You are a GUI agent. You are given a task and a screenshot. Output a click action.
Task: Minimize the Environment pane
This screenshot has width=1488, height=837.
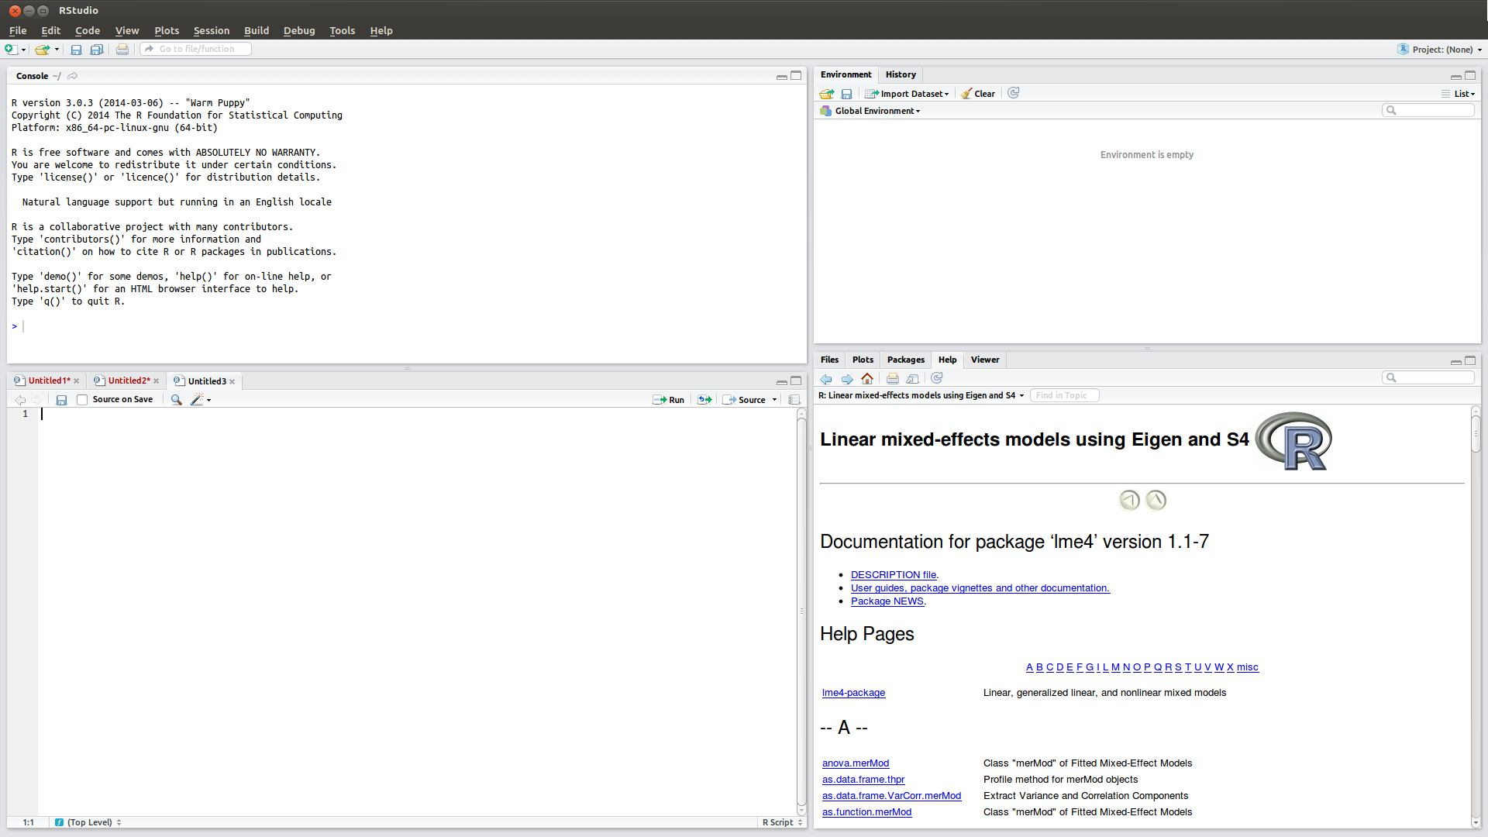click(x=1456, y=76)
